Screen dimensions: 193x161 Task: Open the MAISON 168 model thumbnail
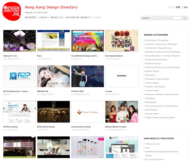point(54,76)
